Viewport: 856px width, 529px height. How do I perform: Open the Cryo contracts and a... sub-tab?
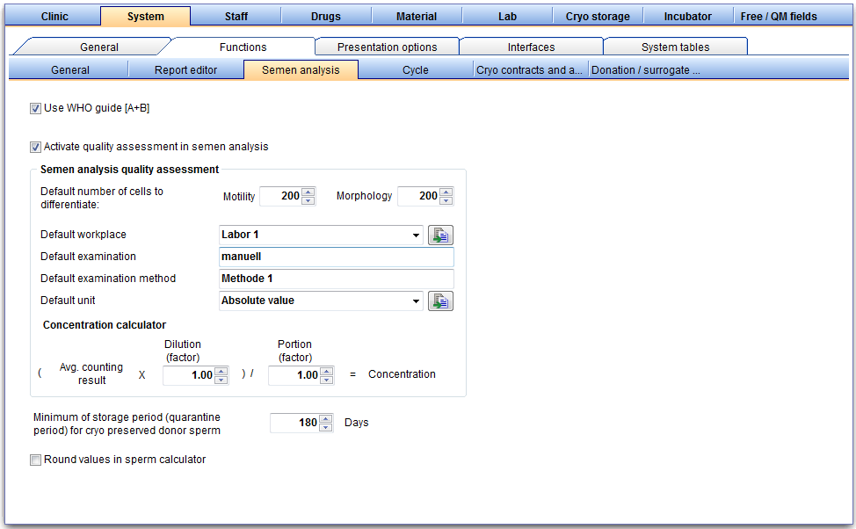click(530, 70)
